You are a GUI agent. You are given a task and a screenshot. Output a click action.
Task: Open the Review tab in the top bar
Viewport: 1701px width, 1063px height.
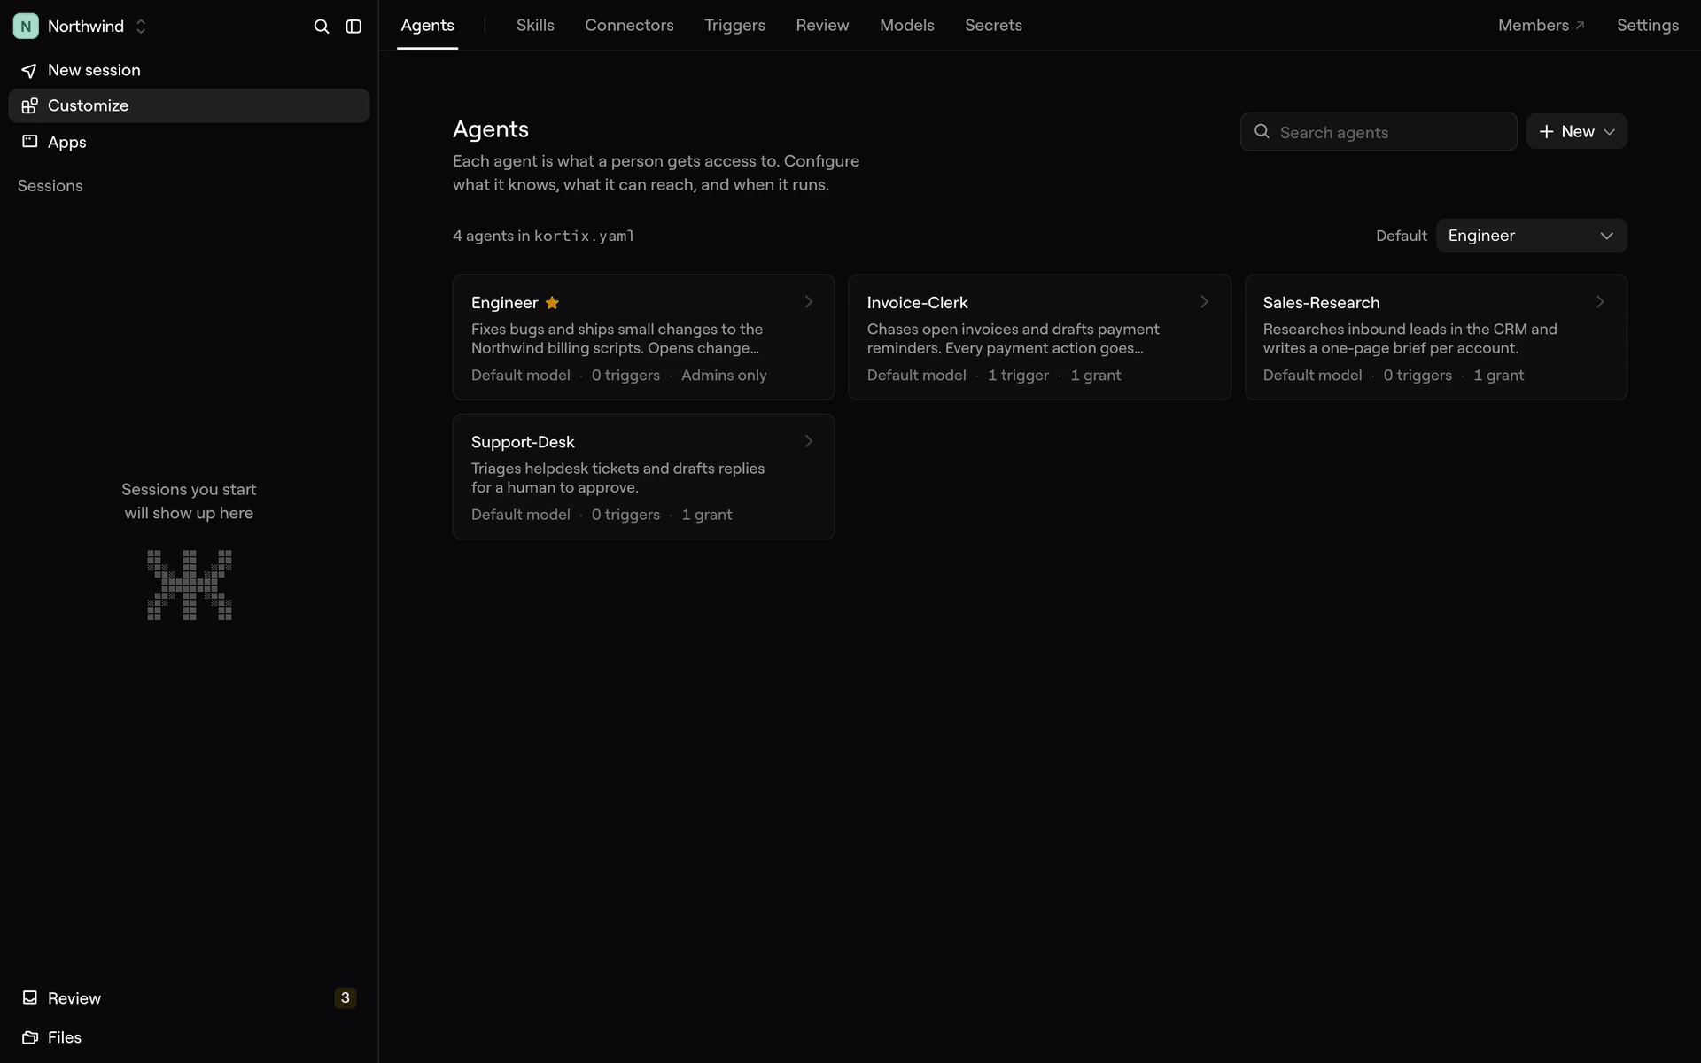[x=822, y=26]
